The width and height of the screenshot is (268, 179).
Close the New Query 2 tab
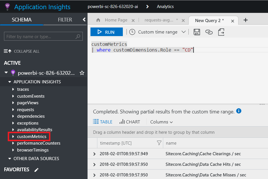232,21
